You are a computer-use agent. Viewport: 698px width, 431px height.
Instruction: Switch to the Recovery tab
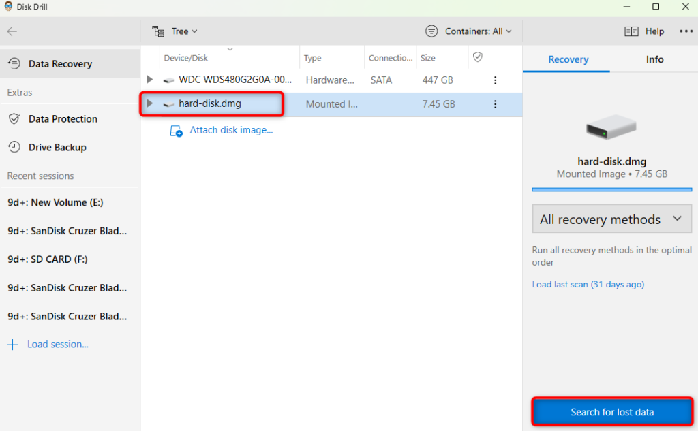(566, 59)
